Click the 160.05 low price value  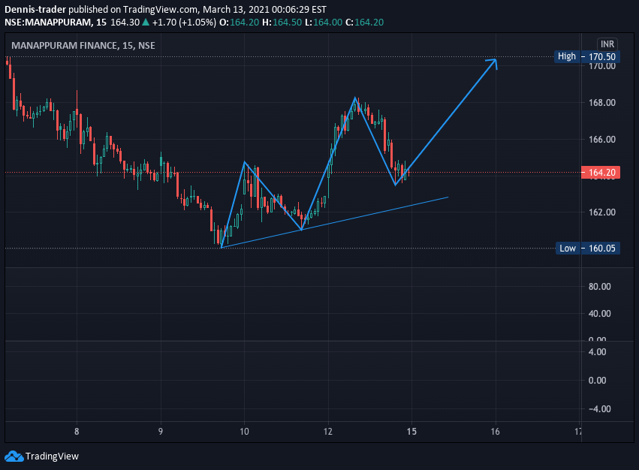coord(601,249)
